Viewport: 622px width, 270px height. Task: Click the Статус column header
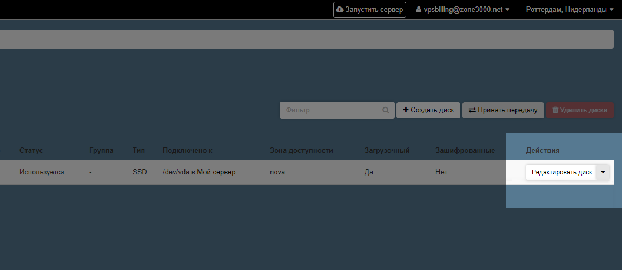click(31, 151)
